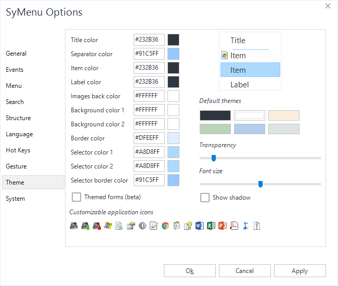Click the SyMenu icon with green dot

coord(85,226)
